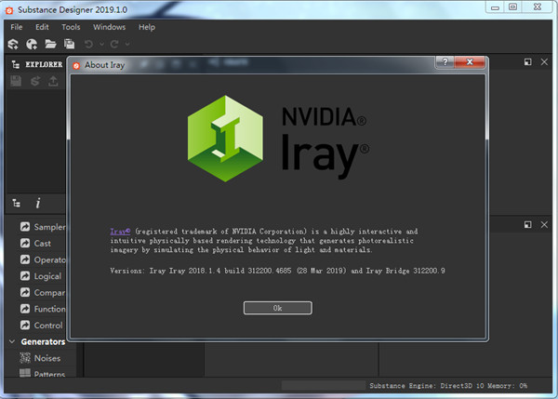Image resolution: width=558 pixels, height=399 pixels.
Task: Click the Save all toolbar icon
Action: click(70, 44)
